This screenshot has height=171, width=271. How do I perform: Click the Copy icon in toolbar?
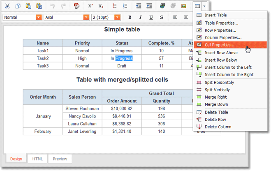[18, 6]
